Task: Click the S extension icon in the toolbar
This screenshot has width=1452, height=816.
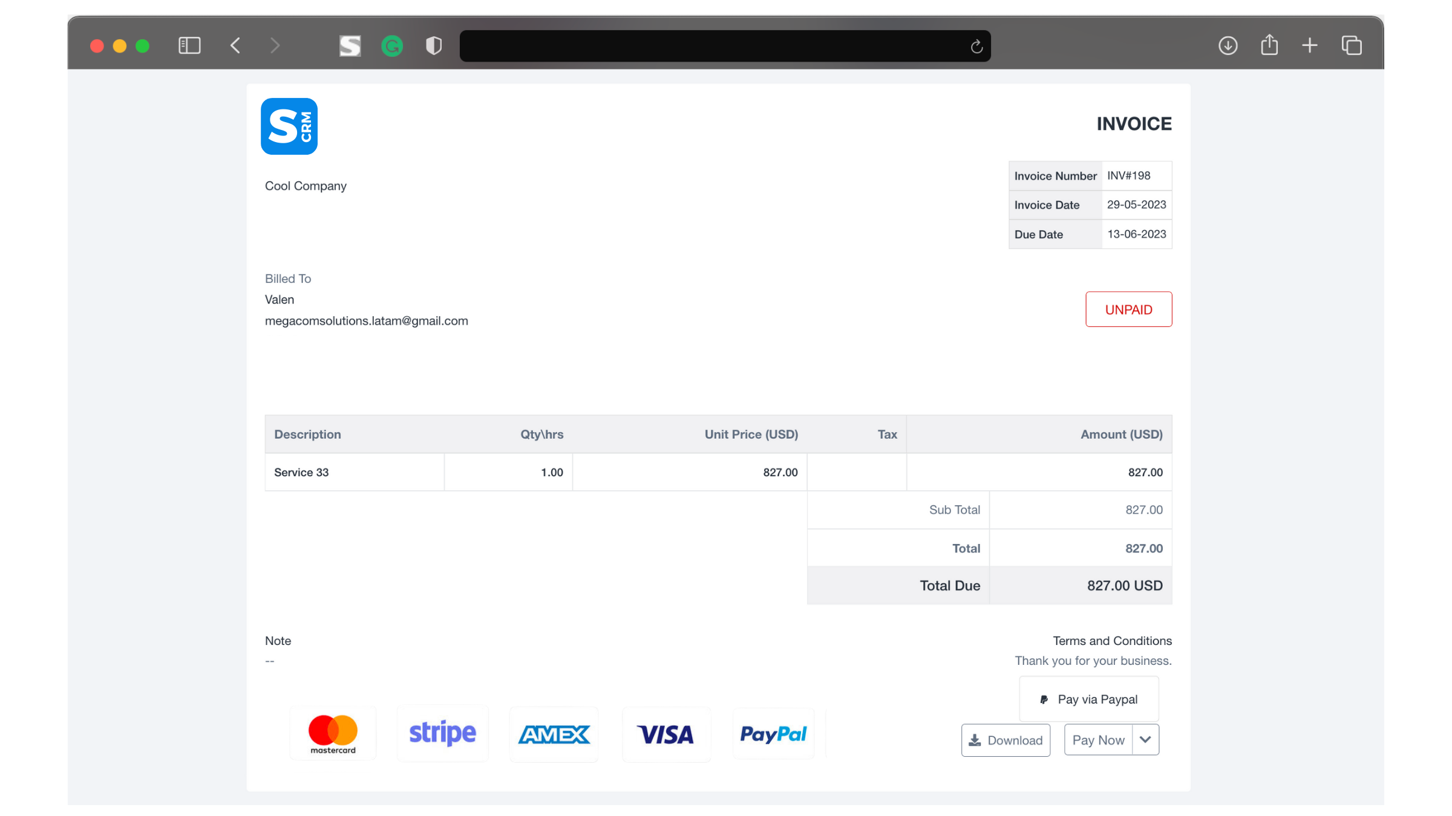Action: (350, 45)
